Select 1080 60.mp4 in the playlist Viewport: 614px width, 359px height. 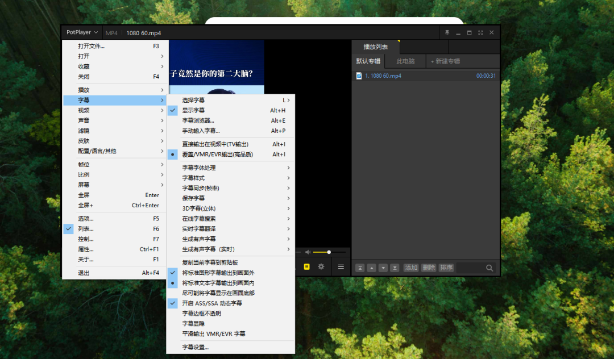[384, 75]
